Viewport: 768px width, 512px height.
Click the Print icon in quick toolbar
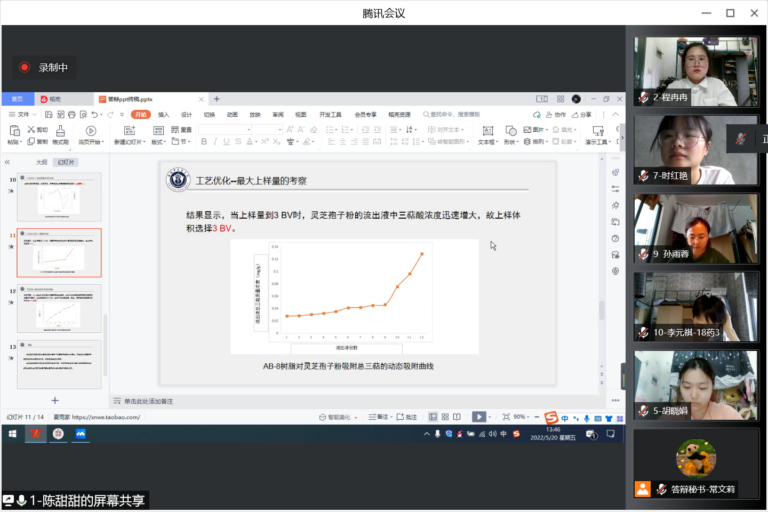(71, 115)
